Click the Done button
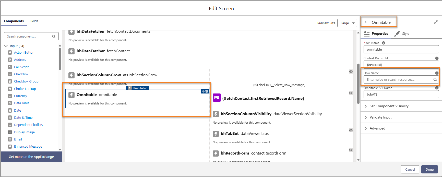Viewport: 442px width, 177px height. click(429, 169)
